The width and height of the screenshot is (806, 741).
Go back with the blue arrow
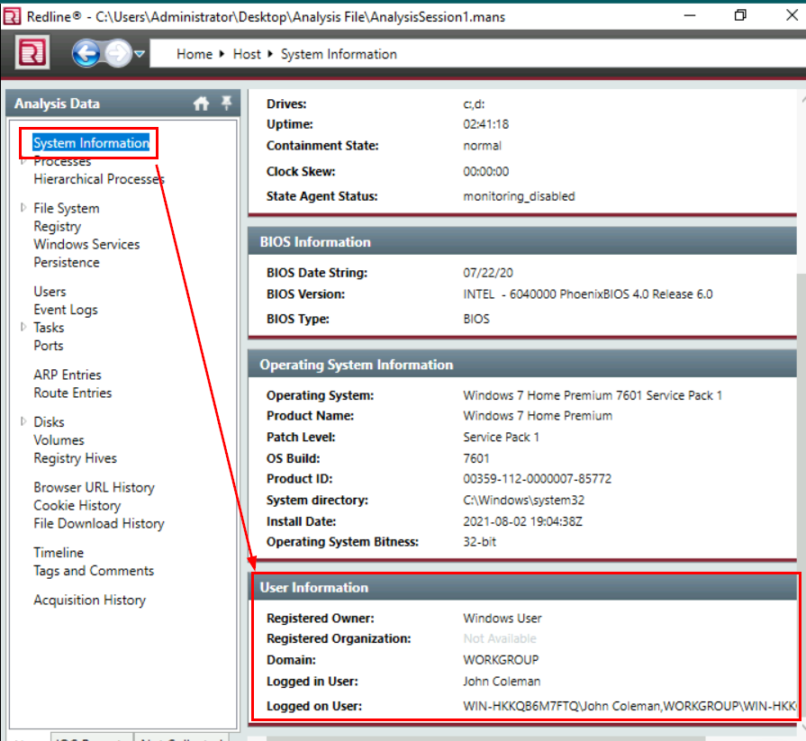[x=86, y=53]
